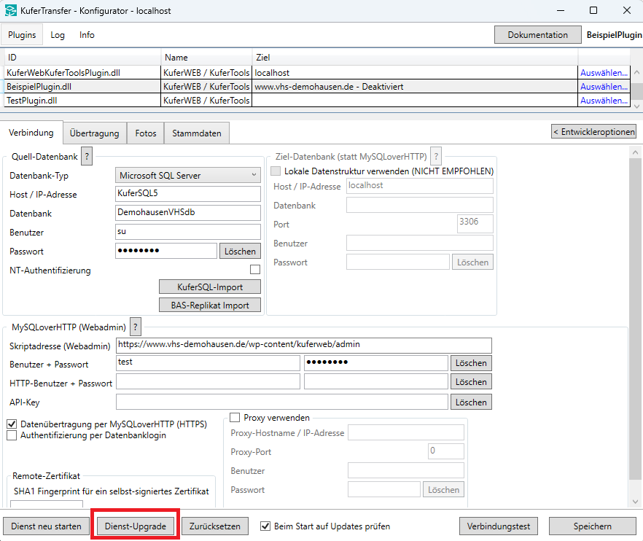Open the Info tab
Screen dimensions: 643x541
[87, 35]
